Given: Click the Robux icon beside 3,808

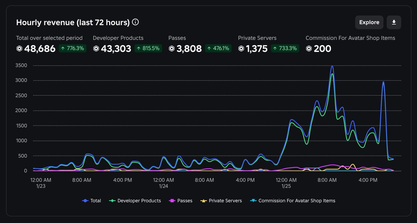Looking at the screenshot, I should pos(172,48).
